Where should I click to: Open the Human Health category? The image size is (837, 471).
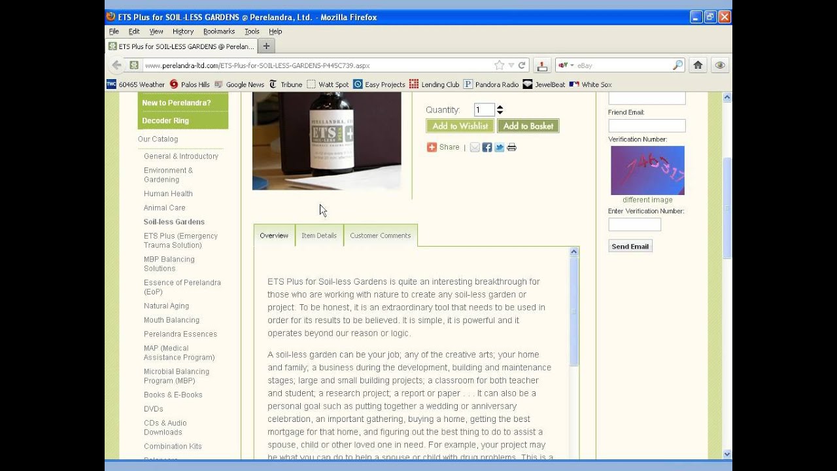point(168,194)
